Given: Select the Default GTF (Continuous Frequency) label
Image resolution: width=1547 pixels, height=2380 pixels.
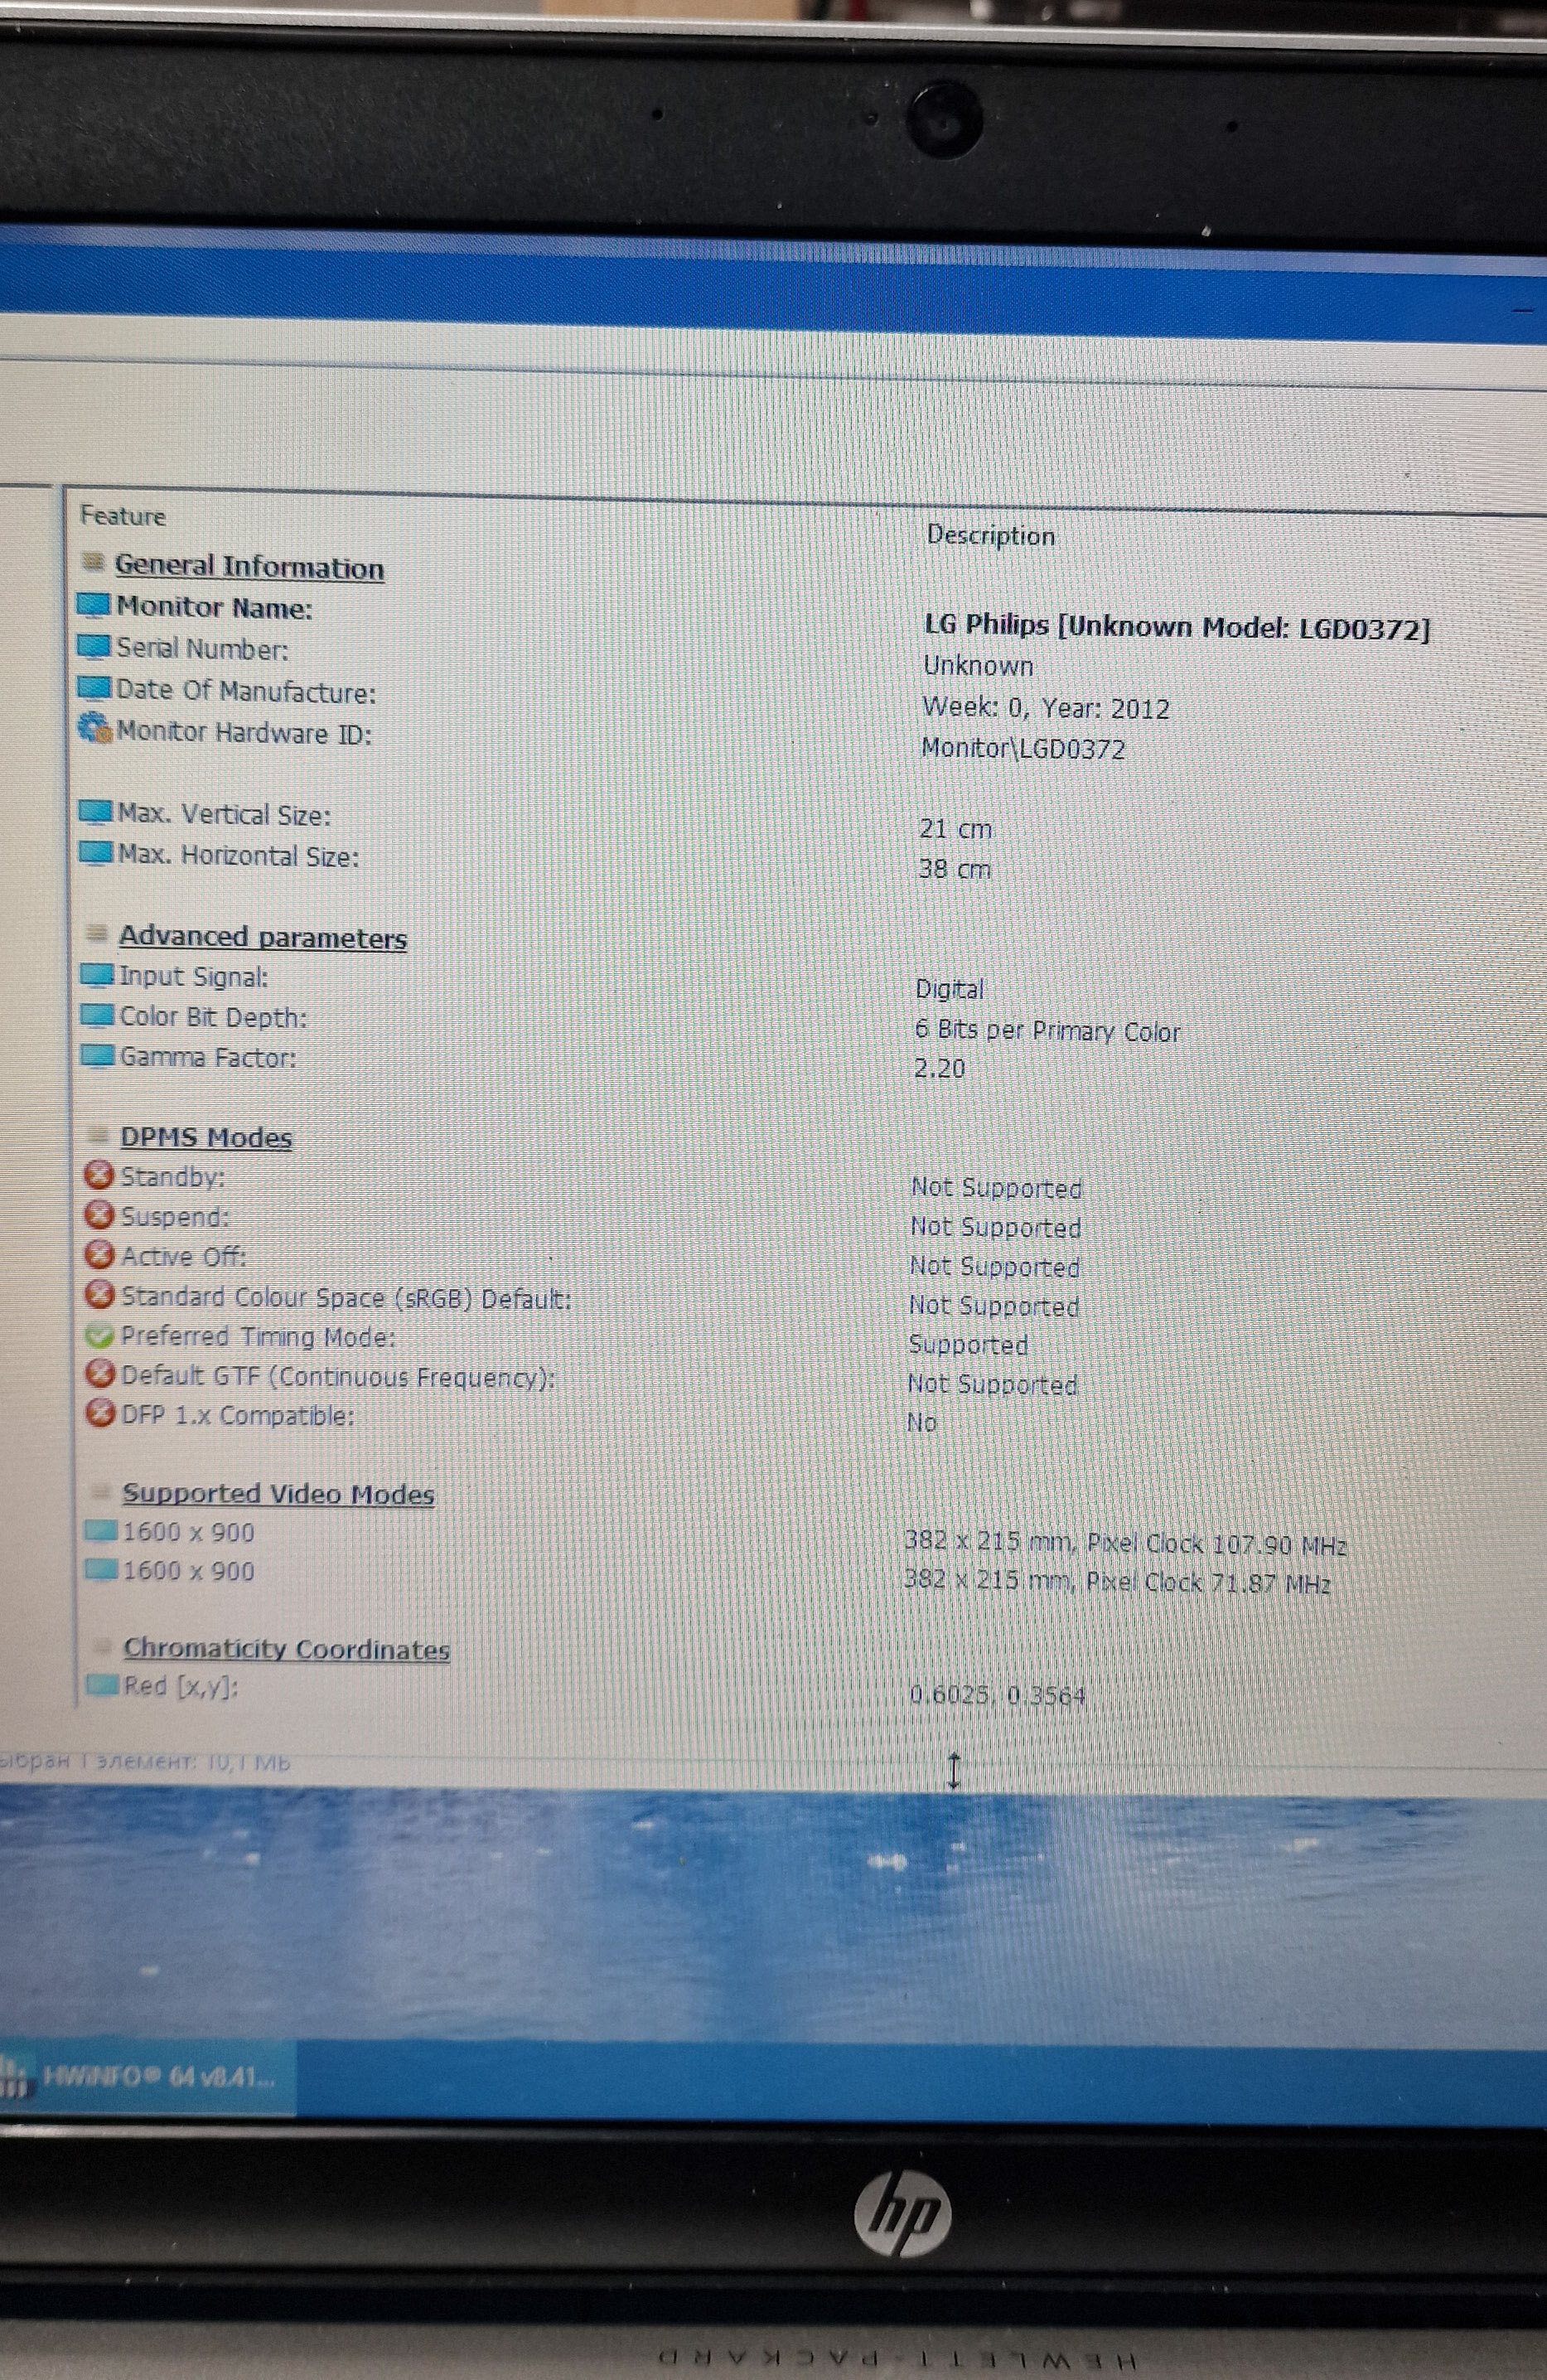Looking at the screenshot, I should click(x=339, y=1377).
